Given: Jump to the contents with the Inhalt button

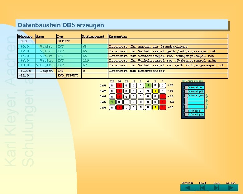Looking at the screenshot, I should point(202,188).
